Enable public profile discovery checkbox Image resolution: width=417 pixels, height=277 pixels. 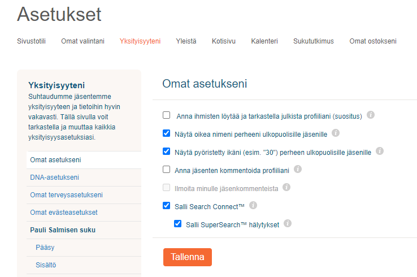pos(167,115)
